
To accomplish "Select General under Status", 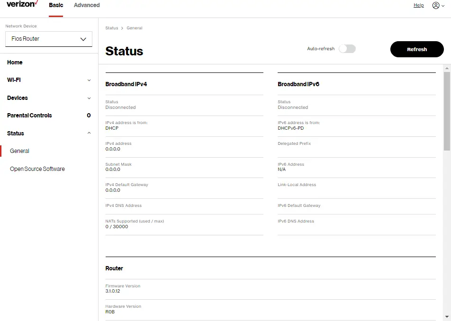I will tap(19, 151).
